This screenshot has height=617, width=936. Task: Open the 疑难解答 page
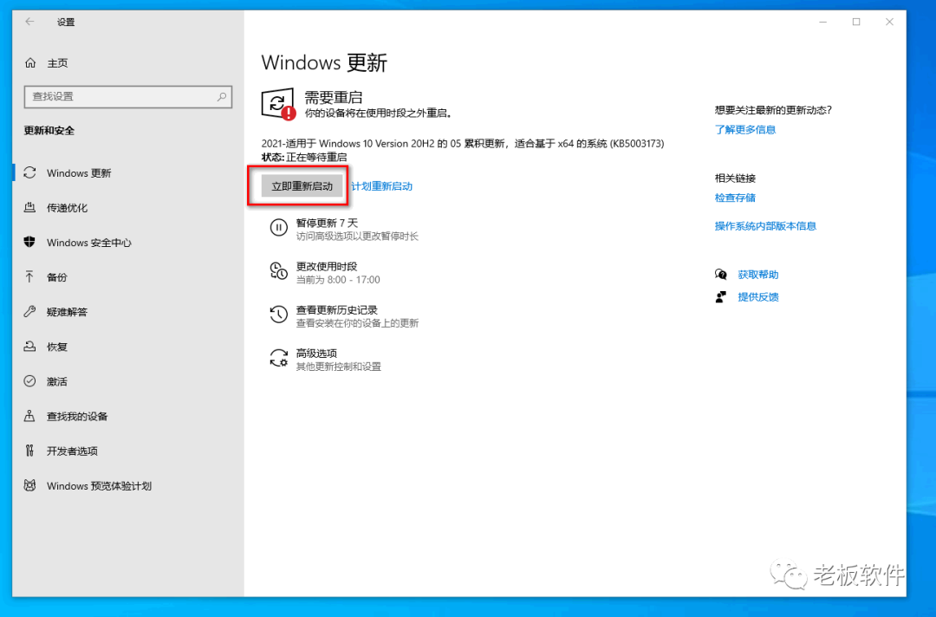pyautogui.click(x=127, y=311)
